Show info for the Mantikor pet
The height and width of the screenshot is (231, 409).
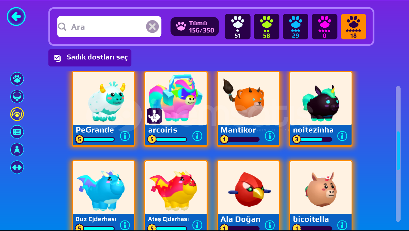(x=270, y=136)
